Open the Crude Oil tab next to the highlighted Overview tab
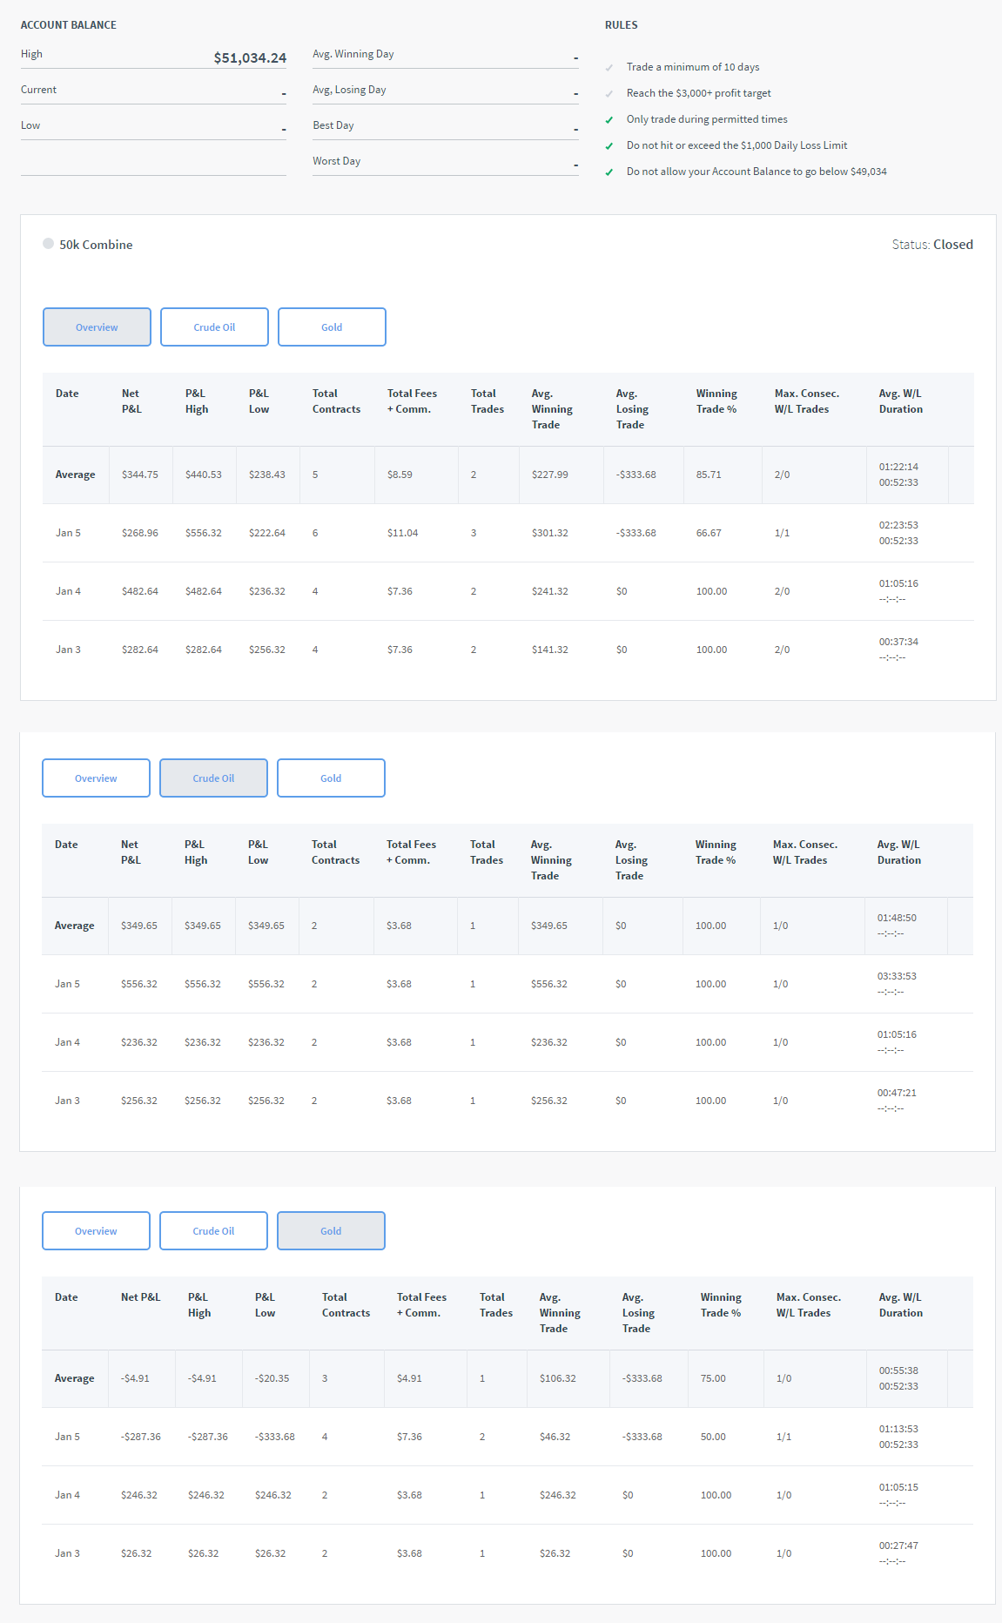Viewport: 1002px width, 1623px height. coord(214,327)
